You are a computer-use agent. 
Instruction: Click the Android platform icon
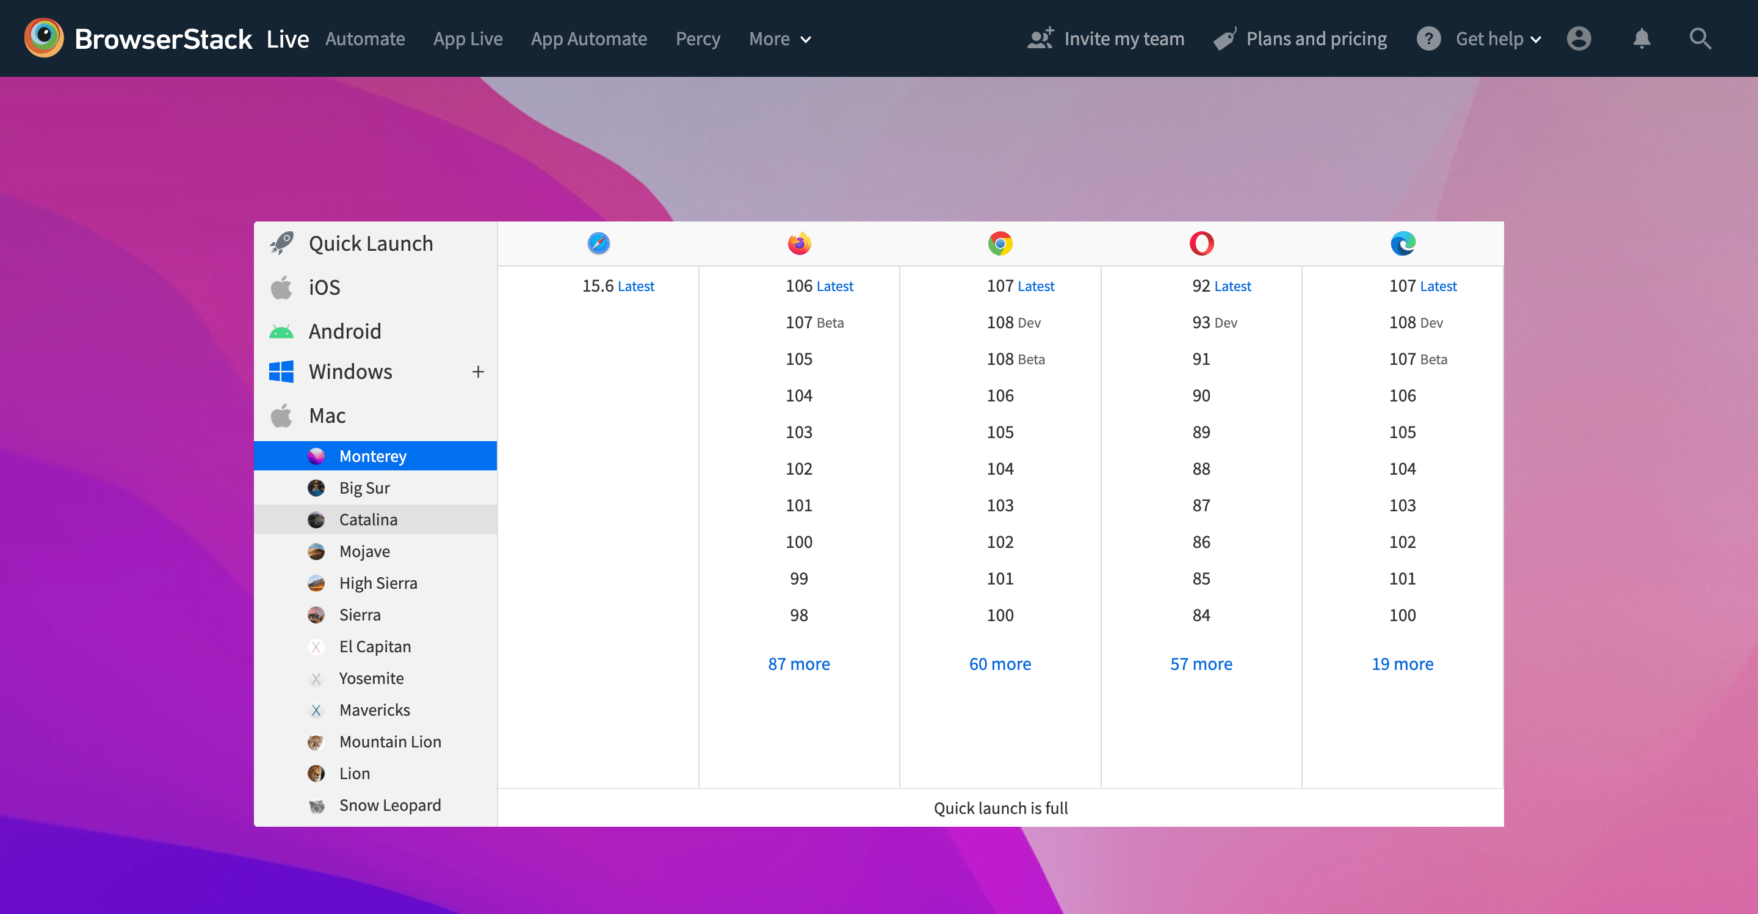pos(282,331)
